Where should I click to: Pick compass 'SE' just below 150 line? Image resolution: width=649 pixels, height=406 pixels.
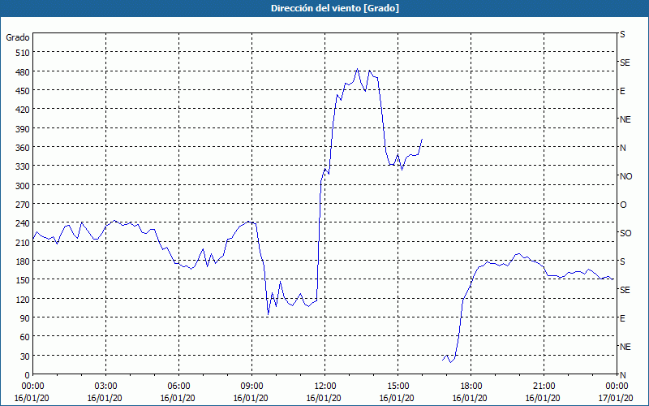tap(625, 290)
